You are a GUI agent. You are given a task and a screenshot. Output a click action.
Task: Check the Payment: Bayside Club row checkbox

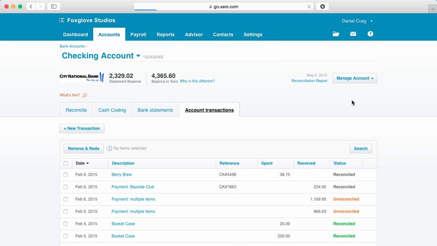click(66, 187)
